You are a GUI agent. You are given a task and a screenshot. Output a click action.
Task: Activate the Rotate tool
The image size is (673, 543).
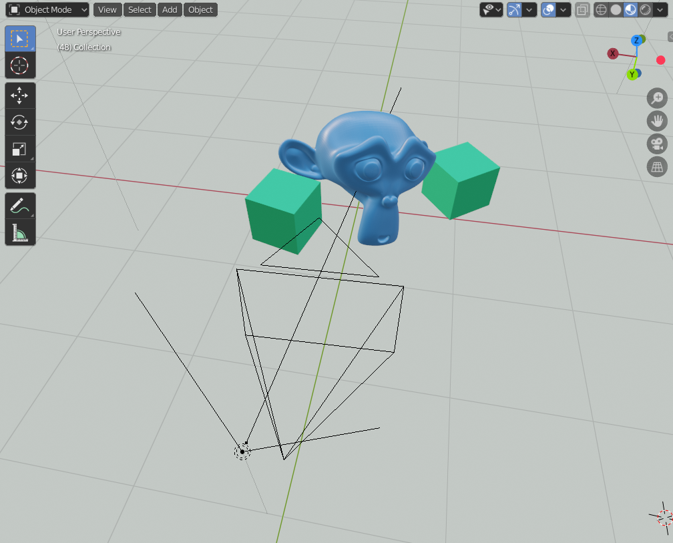click(20, 122)
